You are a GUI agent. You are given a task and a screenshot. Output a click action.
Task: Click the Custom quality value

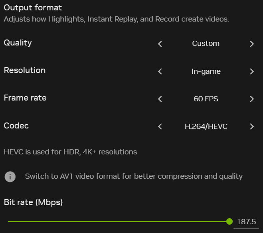click(206, 43)
